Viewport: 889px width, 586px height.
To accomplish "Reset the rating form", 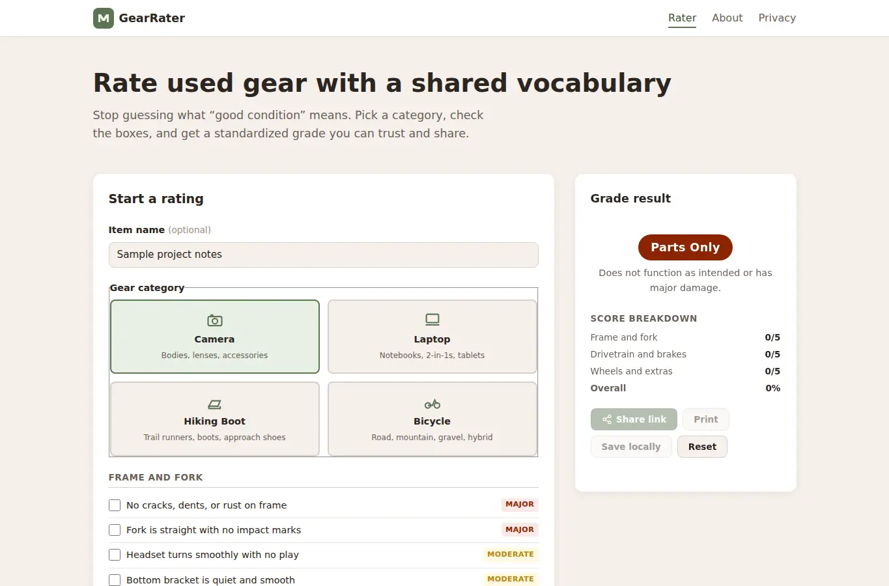I will 702,447.
